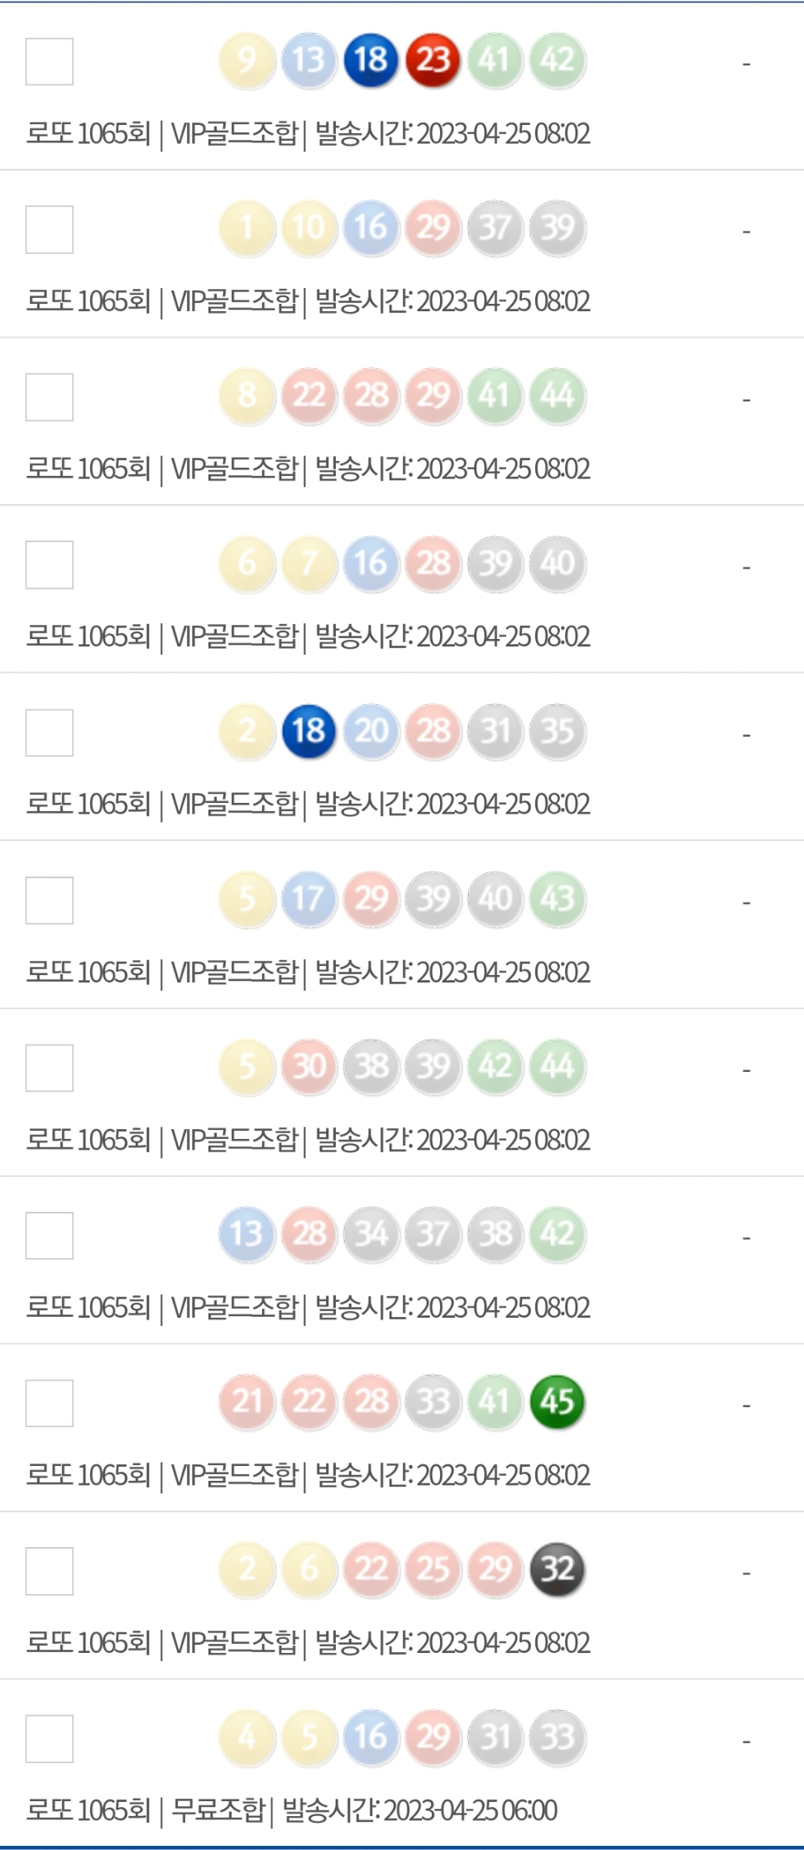Click the dark gray 32 ball
The image size is (804, 1850).
(558, 1569)
